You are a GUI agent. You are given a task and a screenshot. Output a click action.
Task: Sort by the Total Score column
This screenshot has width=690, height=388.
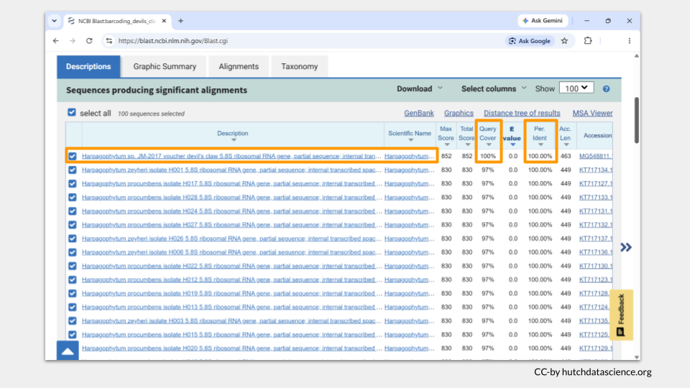click(x=467, y=136)
